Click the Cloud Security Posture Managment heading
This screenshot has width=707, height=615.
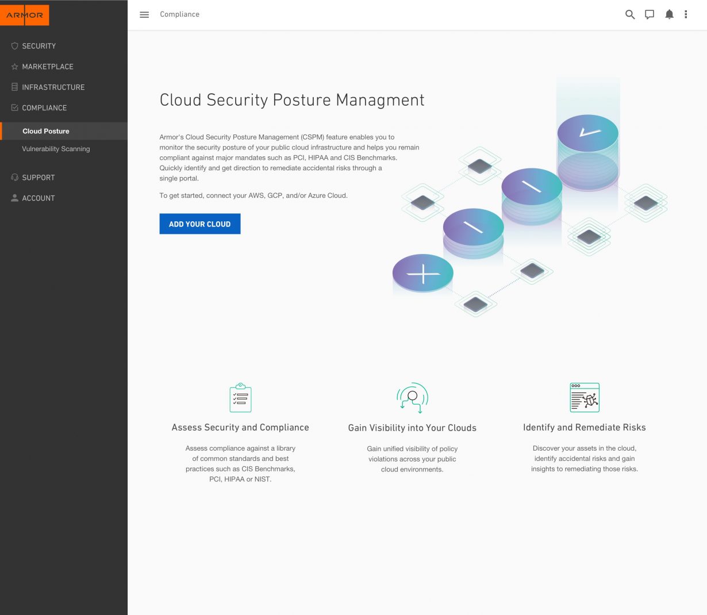point(292,100)
